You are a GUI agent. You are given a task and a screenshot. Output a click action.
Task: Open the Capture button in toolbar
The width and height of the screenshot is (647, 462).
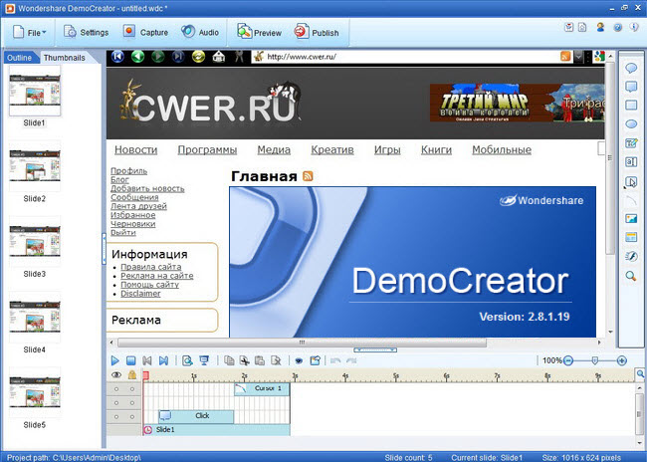[145, 32]
